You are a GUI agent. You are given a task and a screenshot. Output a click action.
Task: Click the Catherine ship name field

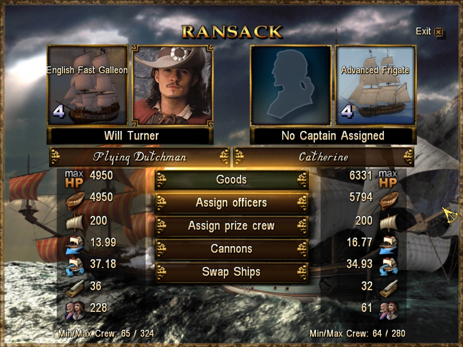point(324,157)
